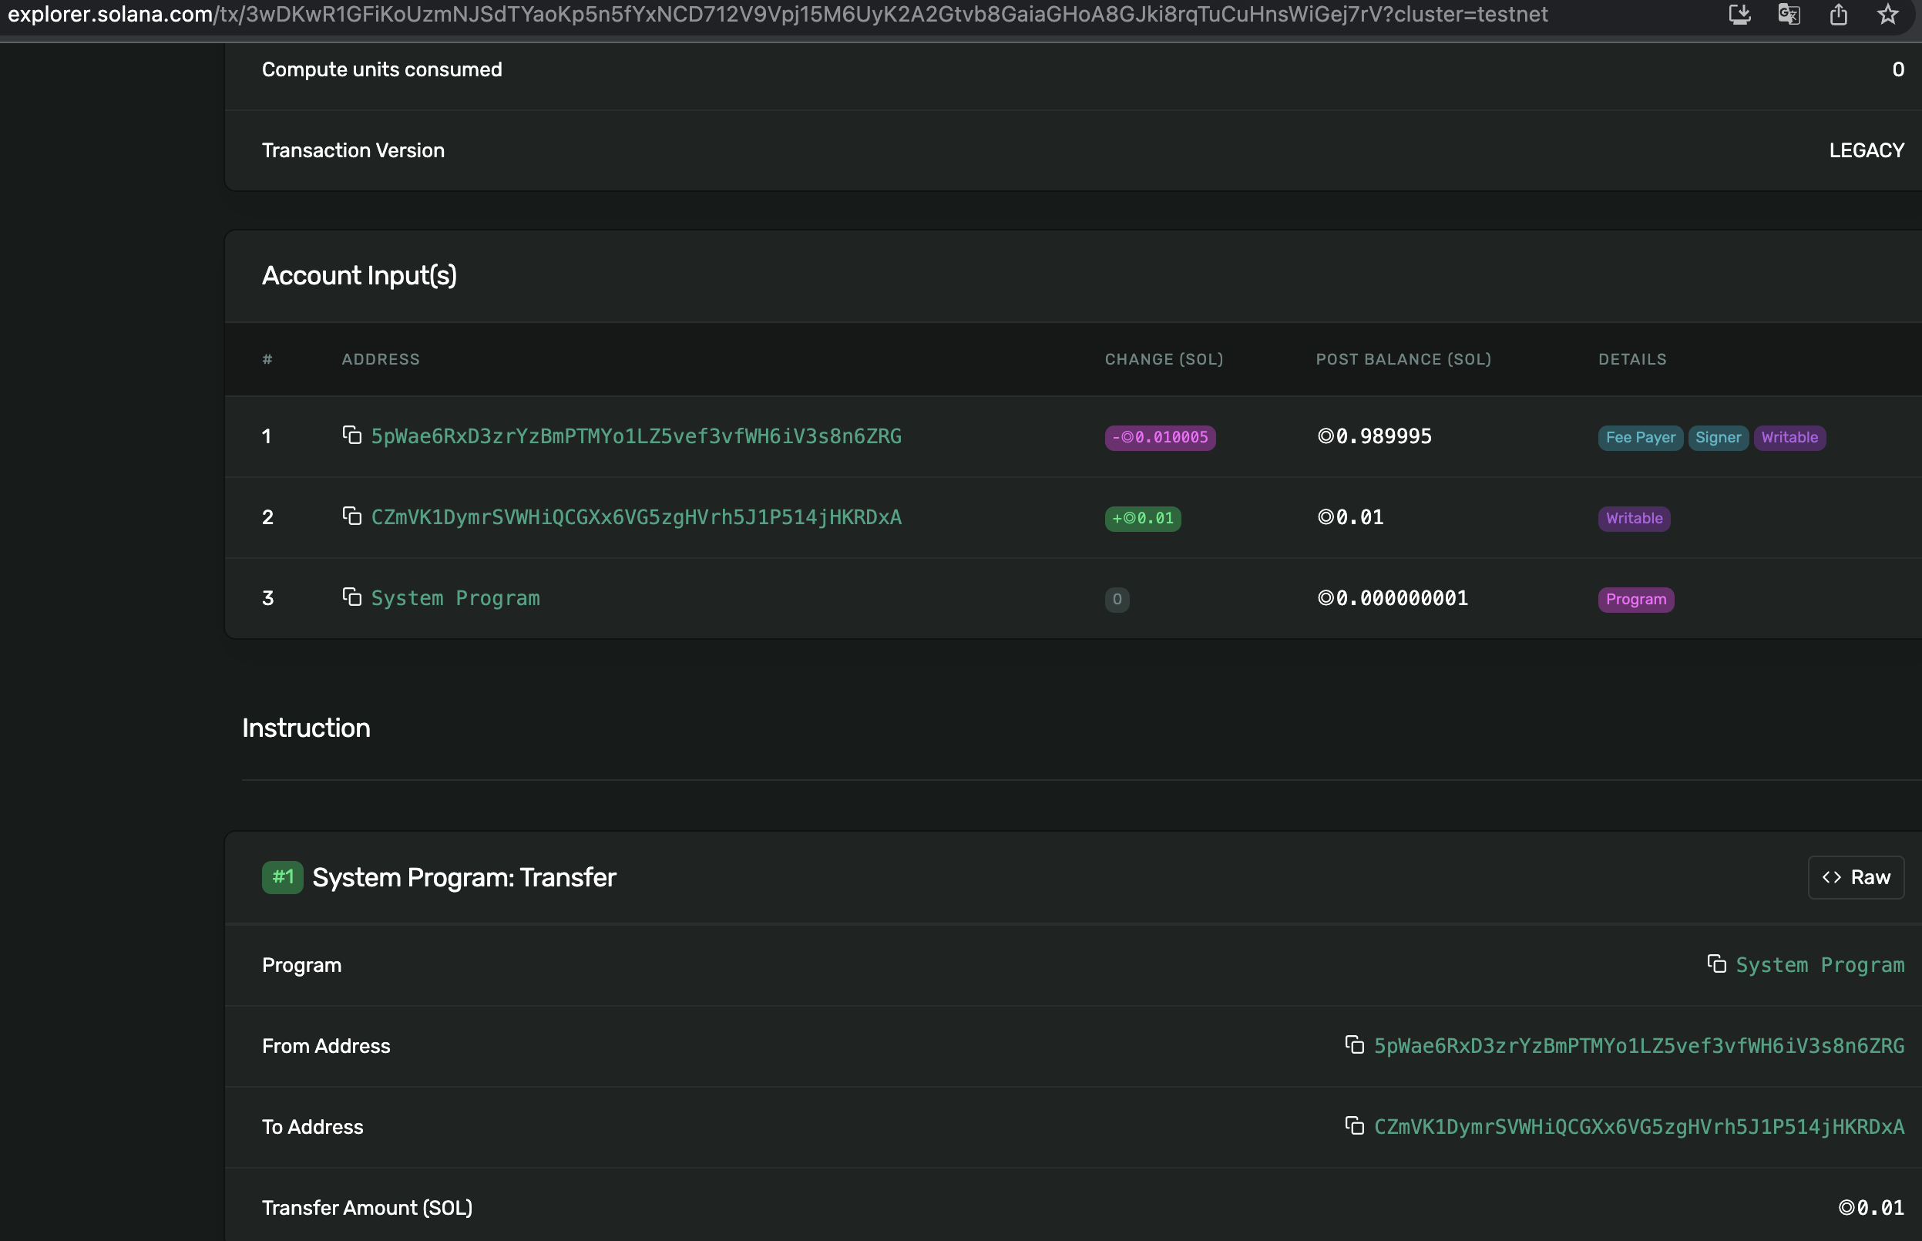1922x1241 pixels.
Task: Open System Program link in row 3
Action: (x=455, y=598)
